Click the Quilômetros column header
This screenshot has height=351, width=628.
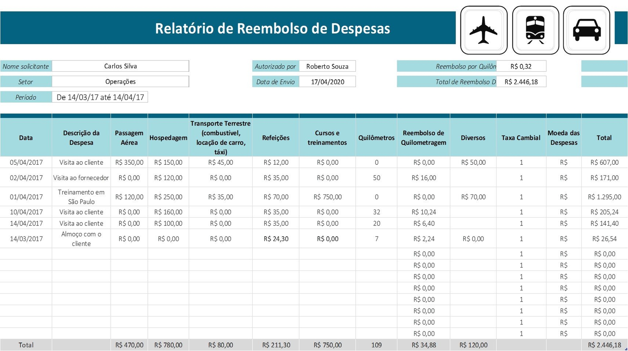click(x=376, y=137)
